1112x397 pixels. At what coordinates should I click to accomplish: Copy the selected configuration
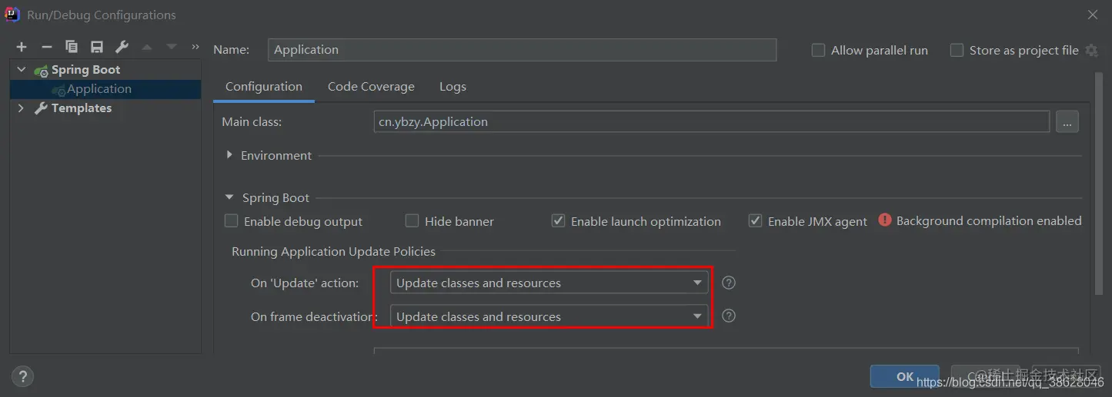(x=72, y=47)
